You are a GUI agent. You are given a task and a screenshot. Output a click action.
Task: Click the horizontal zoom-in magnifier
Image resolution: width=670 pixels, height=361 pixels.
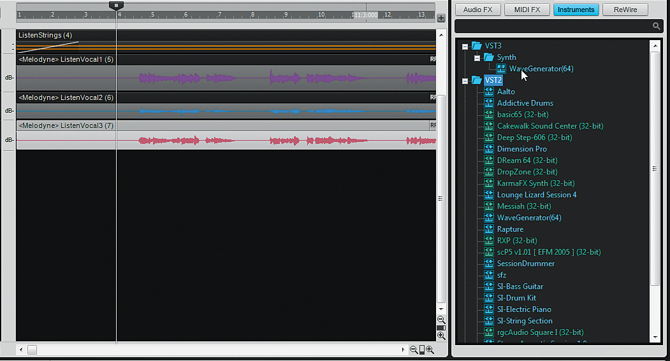(430, 350)
